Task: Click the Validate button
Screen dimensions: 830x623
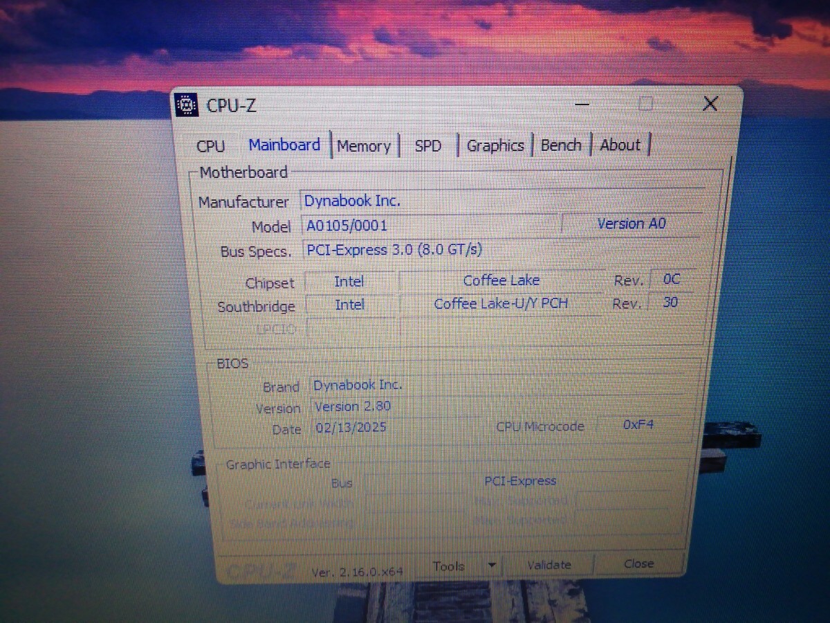Action: (549, 566)
